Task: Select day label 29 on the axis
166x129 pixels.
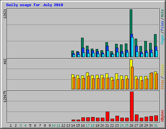Action: pyautogui.click(x=146, y=125)
